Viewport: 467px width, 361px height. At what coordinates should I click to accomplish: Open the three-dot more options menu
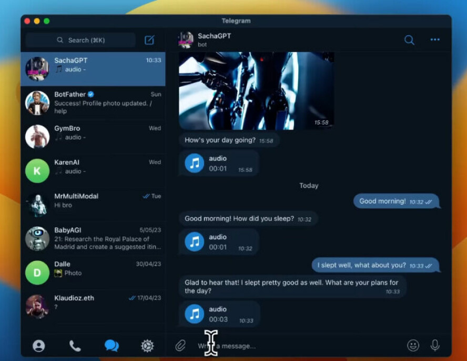(435, 39)
